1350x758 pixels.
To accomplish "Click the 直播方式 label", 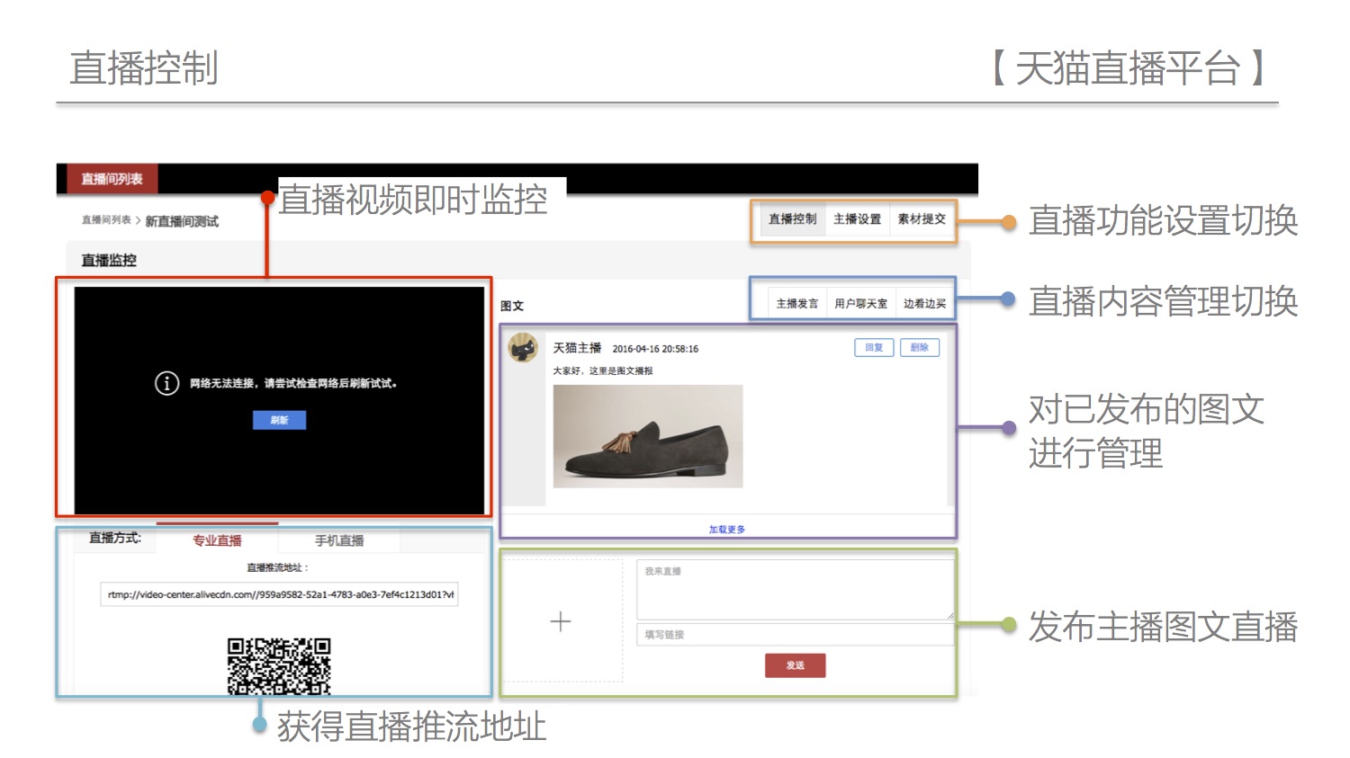I will 115,538.
